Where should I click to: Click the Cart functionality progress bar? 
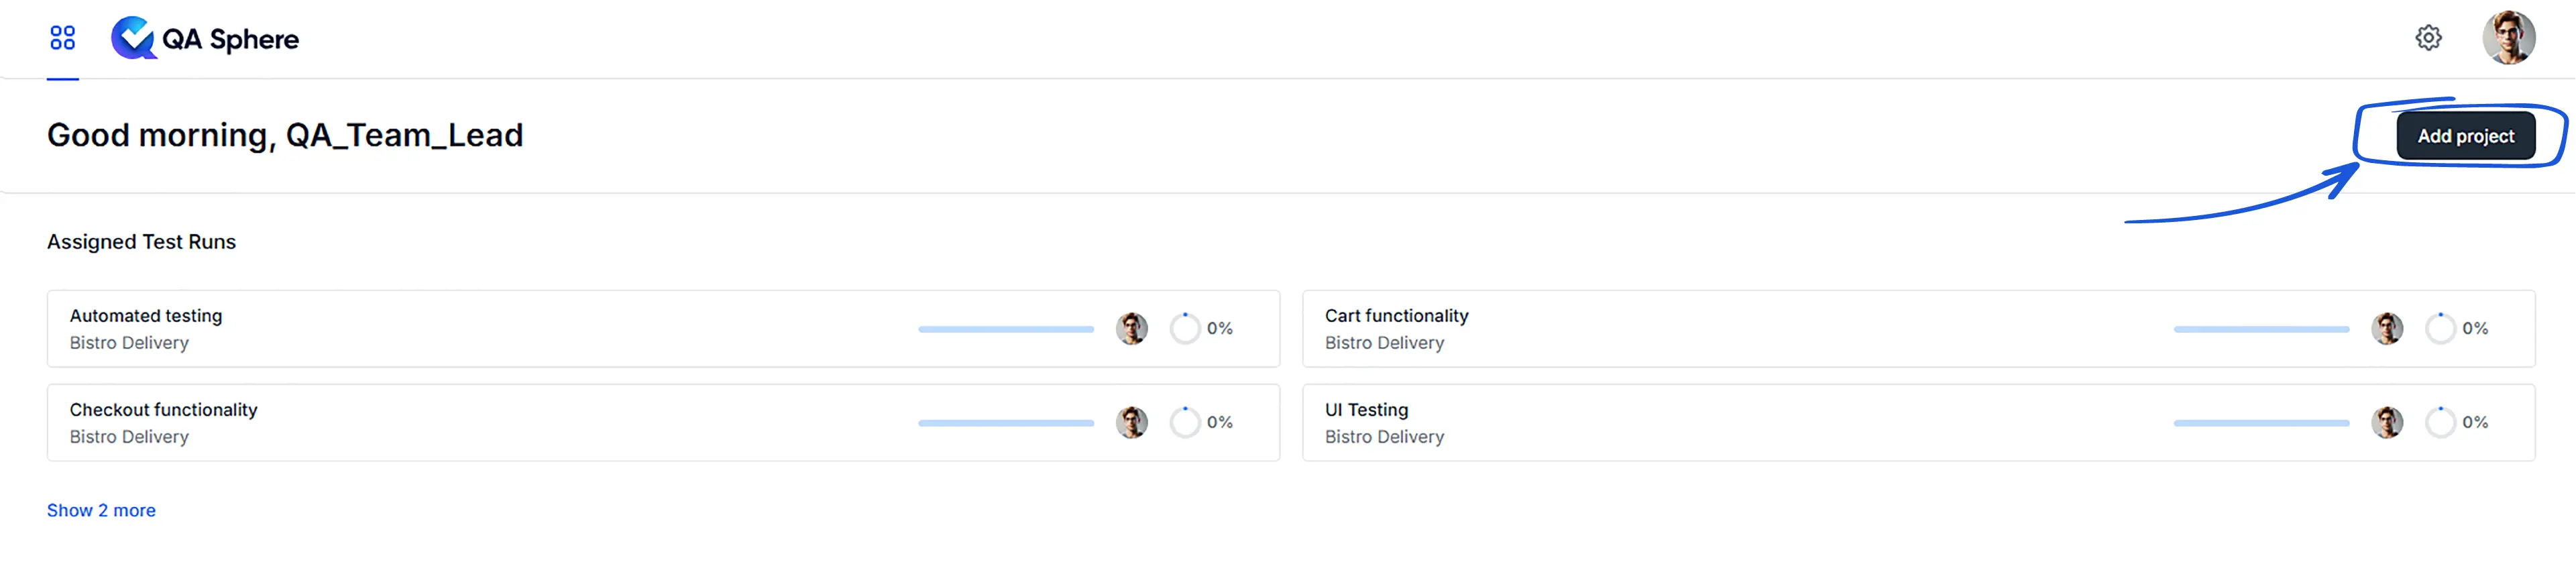2260,329
